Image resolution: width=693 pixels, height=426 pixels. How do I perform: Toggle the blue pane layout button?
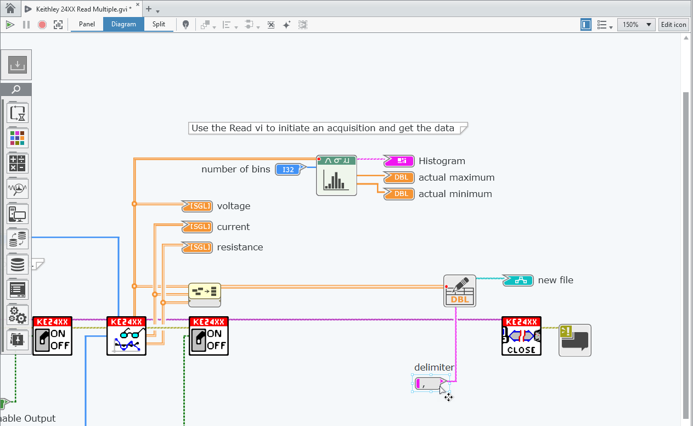585,25
